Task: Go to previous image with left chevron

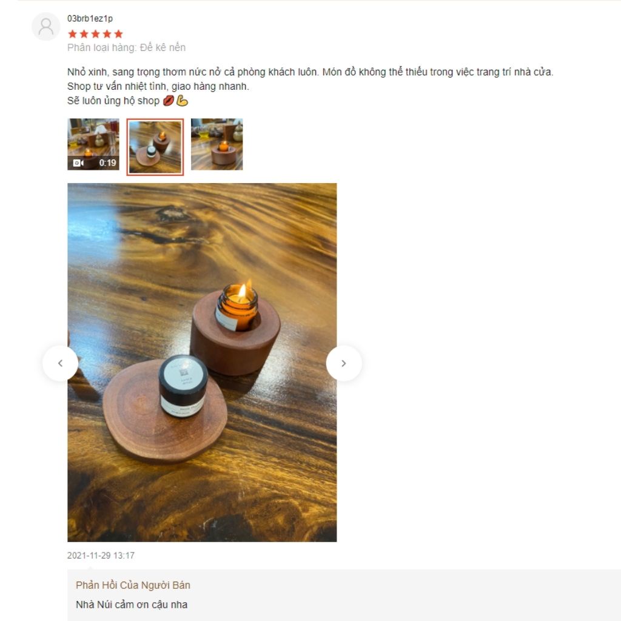Action: tap(60, 363)
